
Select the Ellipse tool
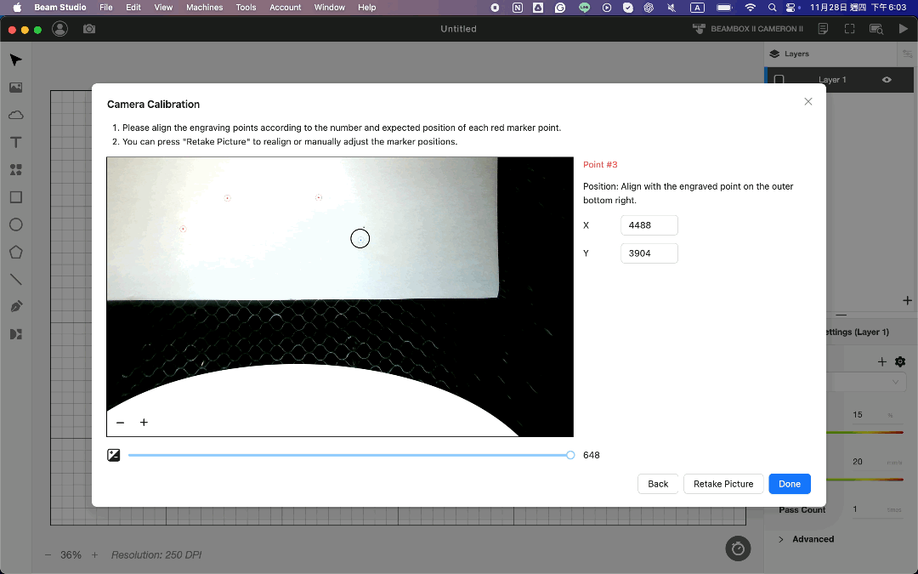point(16,224)
